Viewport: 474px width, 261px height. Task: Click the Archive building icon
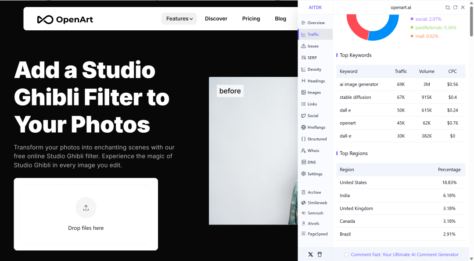(304, 192)
